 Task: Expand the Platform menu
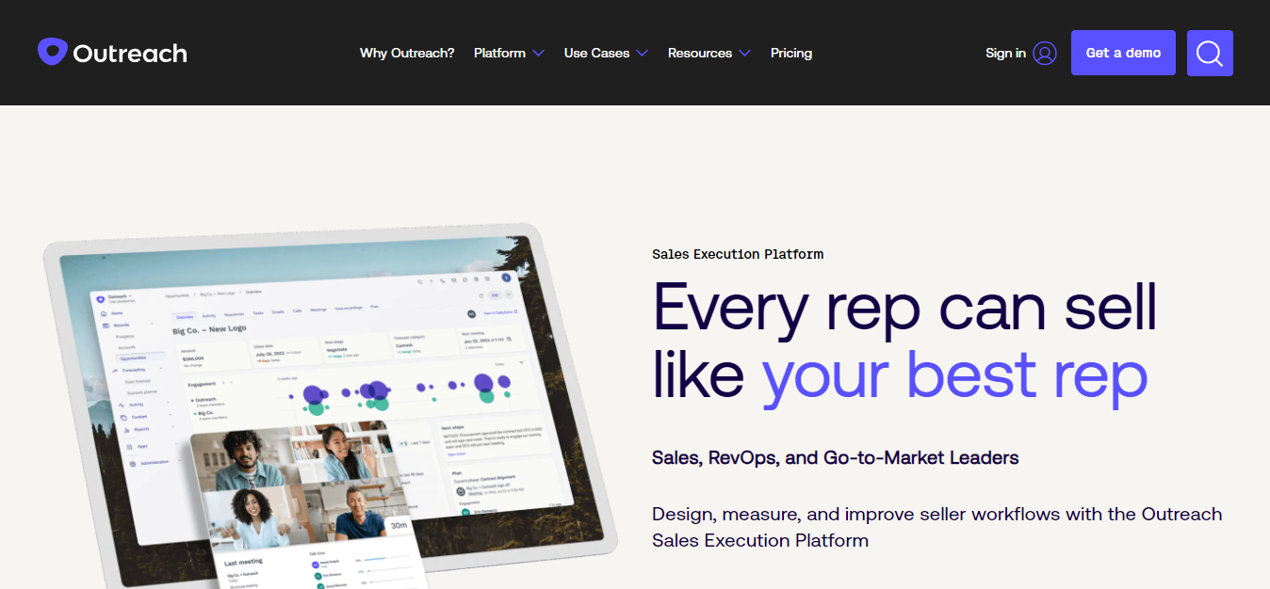point(509,53)
